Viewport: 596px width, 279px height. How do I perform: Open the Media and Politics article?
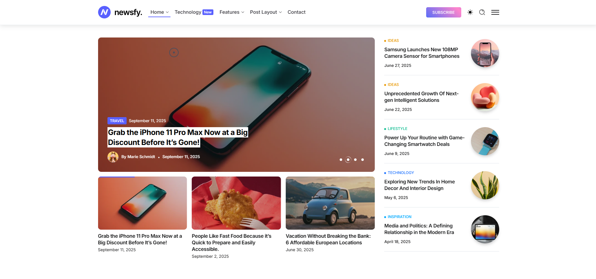pyautogui.click(x=419, y=229)
